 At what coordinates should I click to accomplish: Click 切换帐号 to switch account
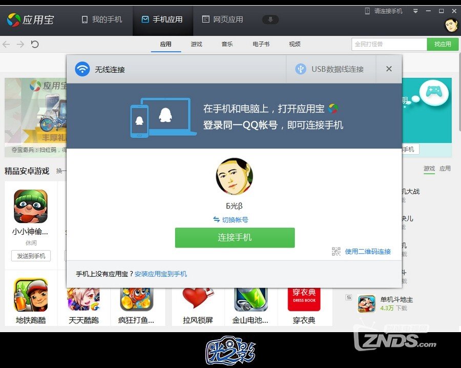(x=231, y=220)
